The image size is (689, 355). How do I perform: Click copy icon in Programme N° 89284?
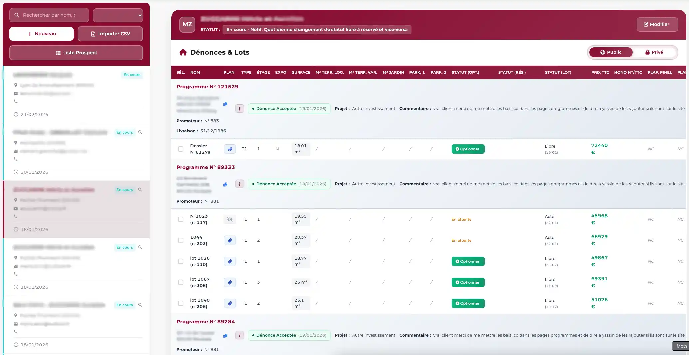[225, 336]
